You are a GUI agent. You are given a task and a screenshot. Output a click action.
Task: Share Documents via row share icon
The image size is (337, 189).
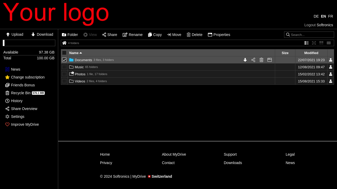[253, 60]
